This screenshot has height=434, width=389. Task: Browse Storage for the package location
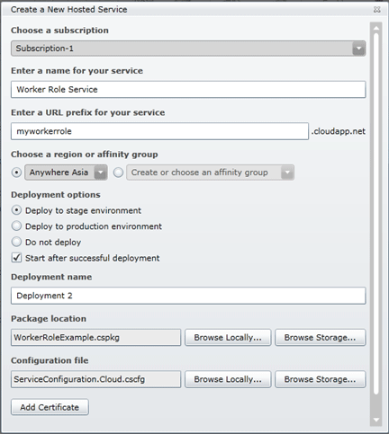pos(321,338)
